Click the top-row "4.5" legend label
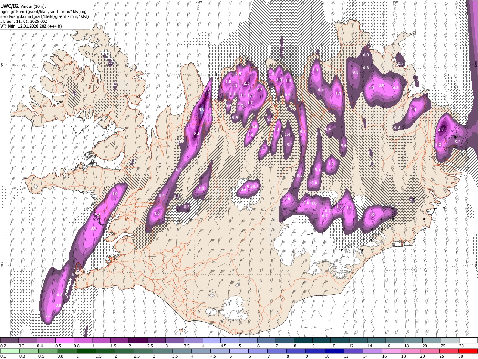Screen dimensions: 478x359 [223, 346]
